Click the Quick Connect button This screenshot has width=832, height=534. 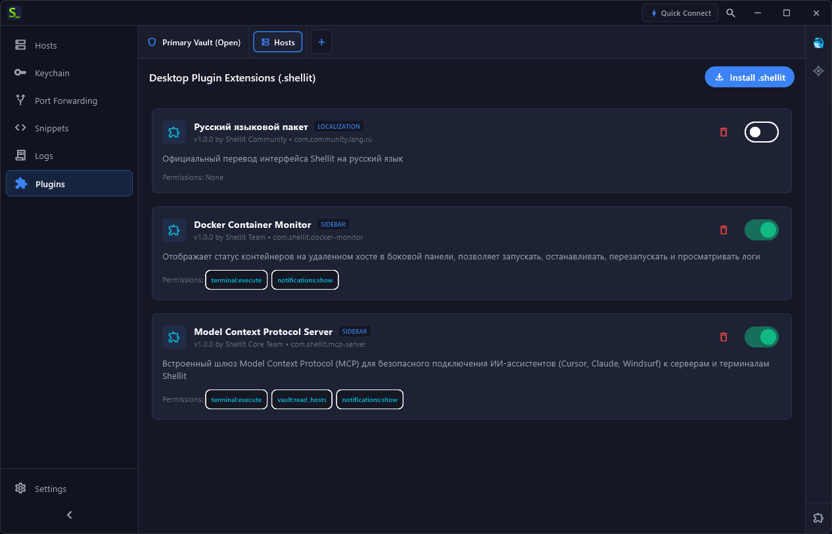click(680, 13)
